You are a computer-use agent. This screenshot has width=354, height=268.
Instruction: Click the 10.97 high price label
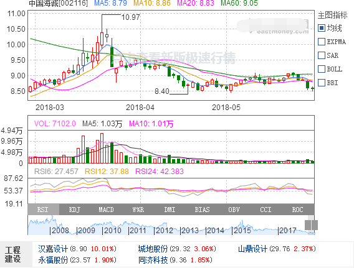point(131,17)
